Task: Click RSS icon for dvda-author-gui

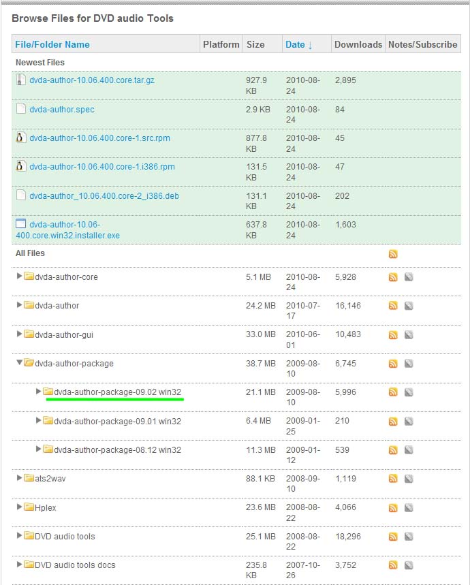Action: (393, 335)
